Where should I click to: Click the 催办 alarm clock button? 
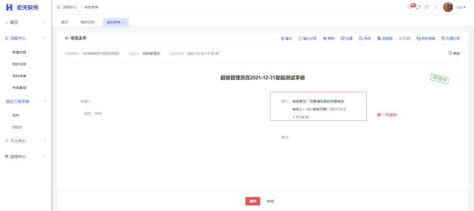[x=286, y=38]
